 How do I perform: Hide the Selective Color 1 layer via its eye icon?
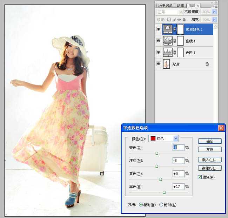[158, 29]
